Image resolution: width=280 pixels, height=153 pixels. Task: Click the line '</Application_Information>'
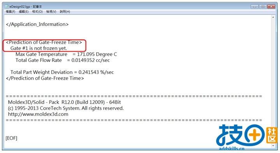[x=37, y=24]
